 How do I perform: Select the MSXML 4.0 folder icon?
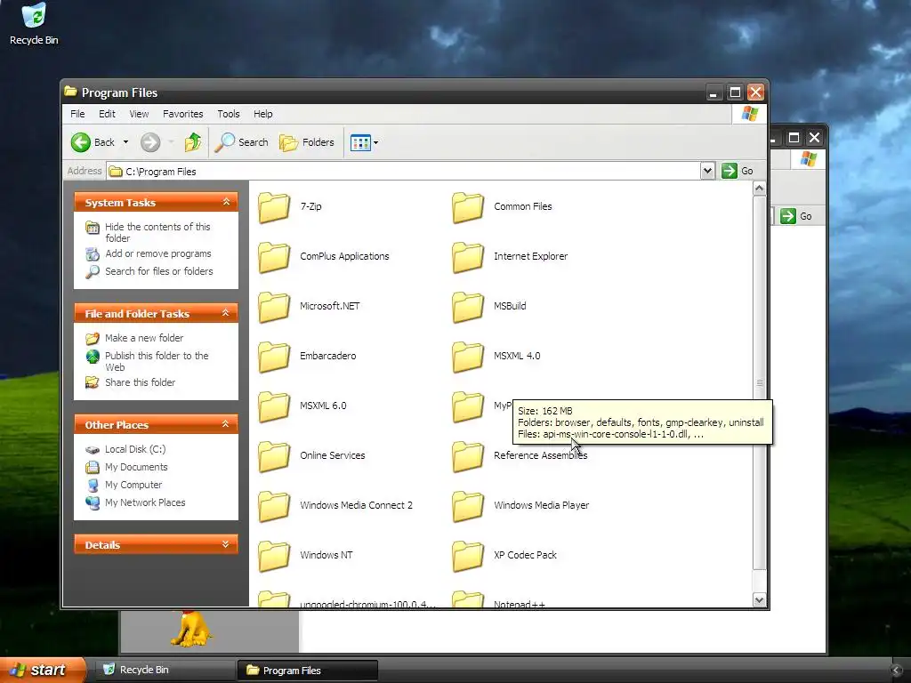point(468,357)
